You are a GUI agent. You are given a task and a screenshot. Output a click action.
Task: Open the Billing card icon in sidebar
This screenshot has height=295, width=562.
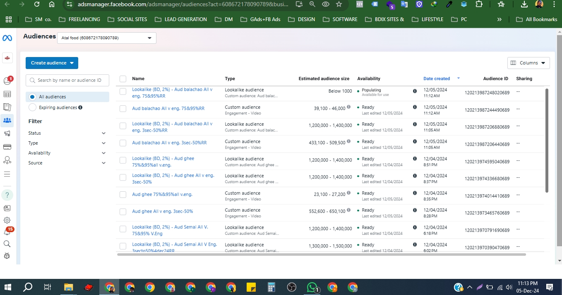coord(7,147)
